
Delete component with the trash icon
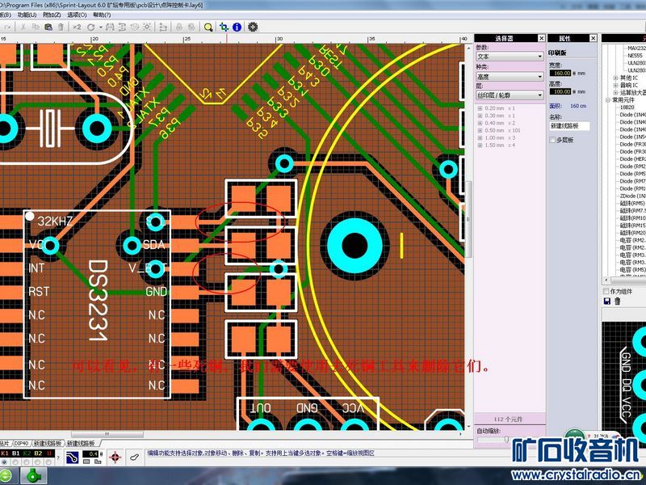point(618,302)
